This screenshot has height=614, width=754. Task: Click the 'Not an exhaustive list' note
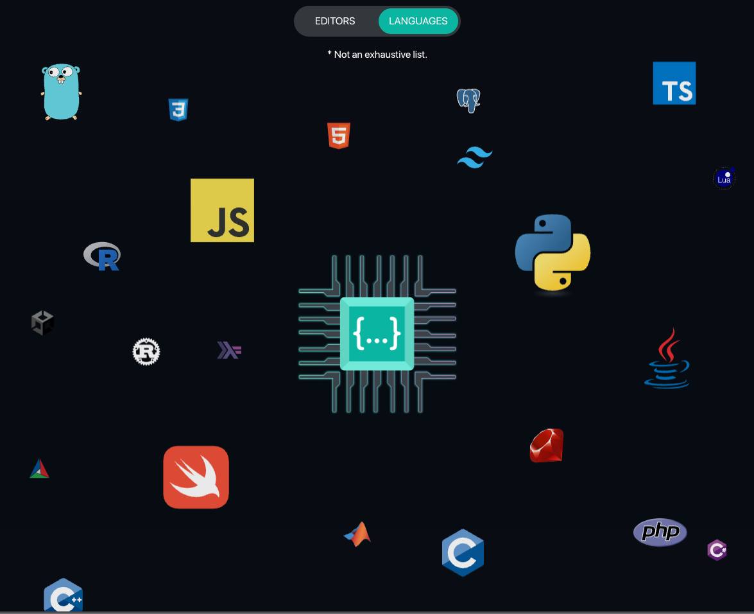377,55
